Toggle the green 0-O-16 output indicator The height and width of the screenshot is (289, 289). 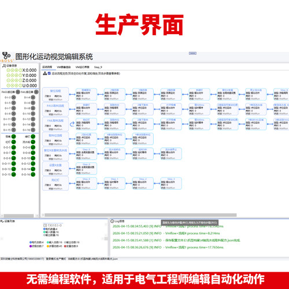(33, 175)
